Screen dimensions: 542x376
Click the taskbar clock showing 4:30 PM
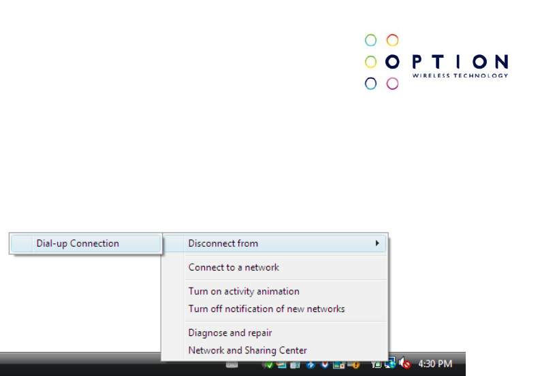[435, 364]
